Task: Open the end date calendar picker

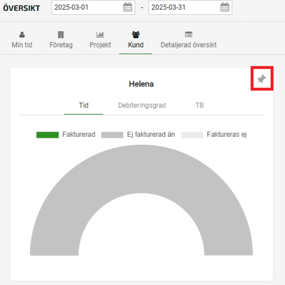Action: [225, 7]
